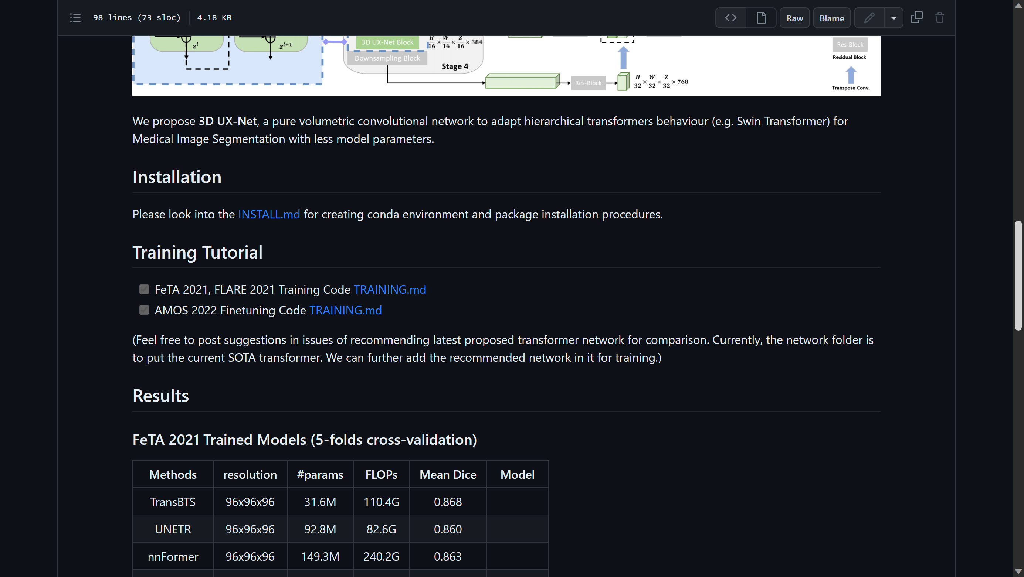Delete this file with trash icon

click(939, 18)
